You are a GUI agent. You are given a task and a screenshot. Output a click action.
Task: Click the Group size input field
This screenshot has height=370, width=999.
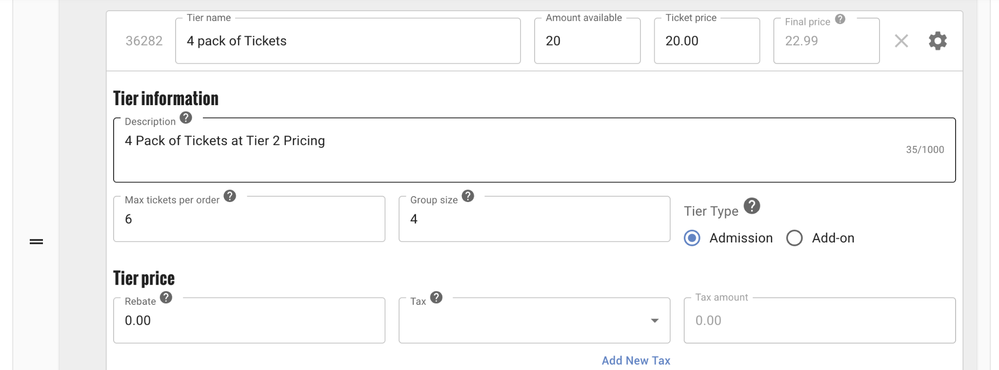(534, 219)
